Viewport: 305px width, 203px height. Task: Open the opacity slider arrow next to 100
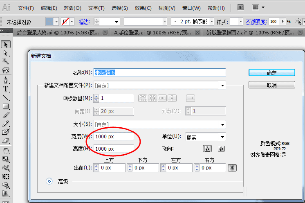pyautogui.click(x=283, y=22)
